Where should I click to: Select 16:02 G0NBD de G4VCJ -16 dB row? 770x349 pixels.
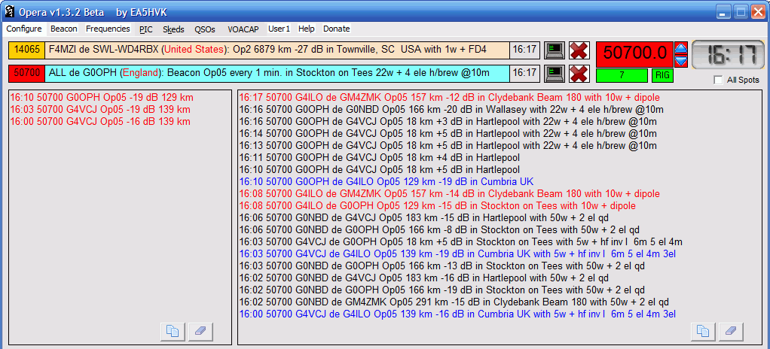(424, 278)
